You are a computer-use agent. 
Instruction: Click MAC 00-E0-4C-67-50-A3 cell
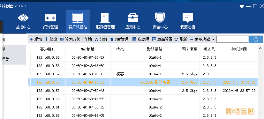[88, 91]
